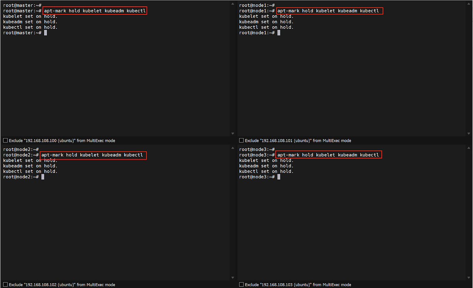
Task: Click "kubectl set on hold." line in node1
Action: 266,27
